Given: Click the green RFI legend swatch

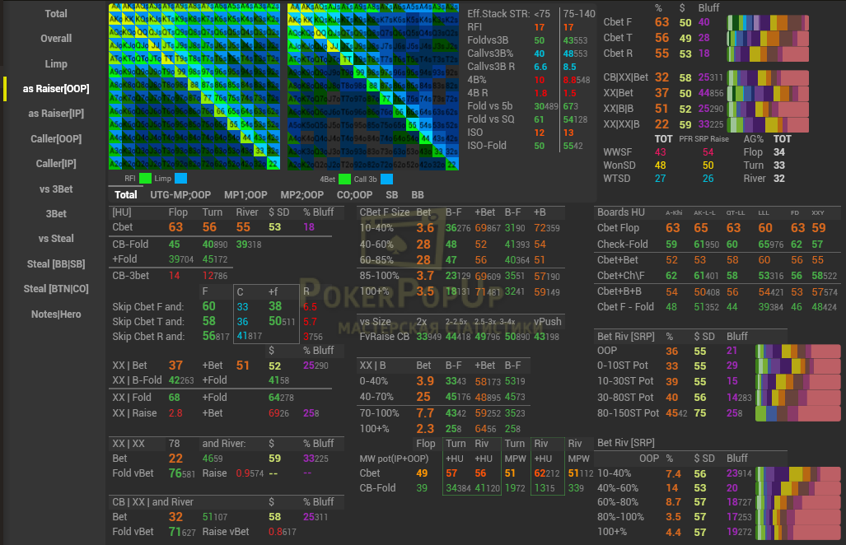Looking at the screenshot, I should (146, 179).
